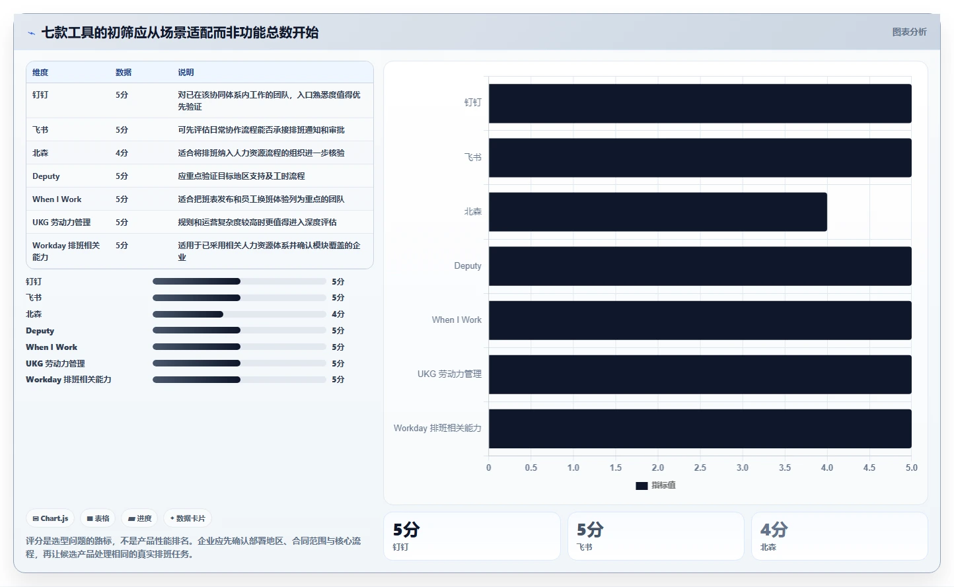Click the Deputy progress bar

[239, 331]
